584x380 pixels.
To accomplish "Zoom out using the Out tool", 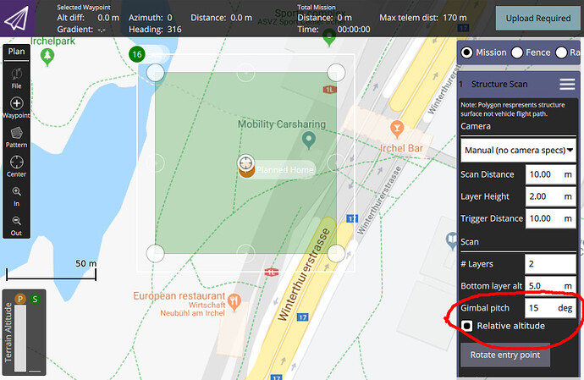I will 17,224.
